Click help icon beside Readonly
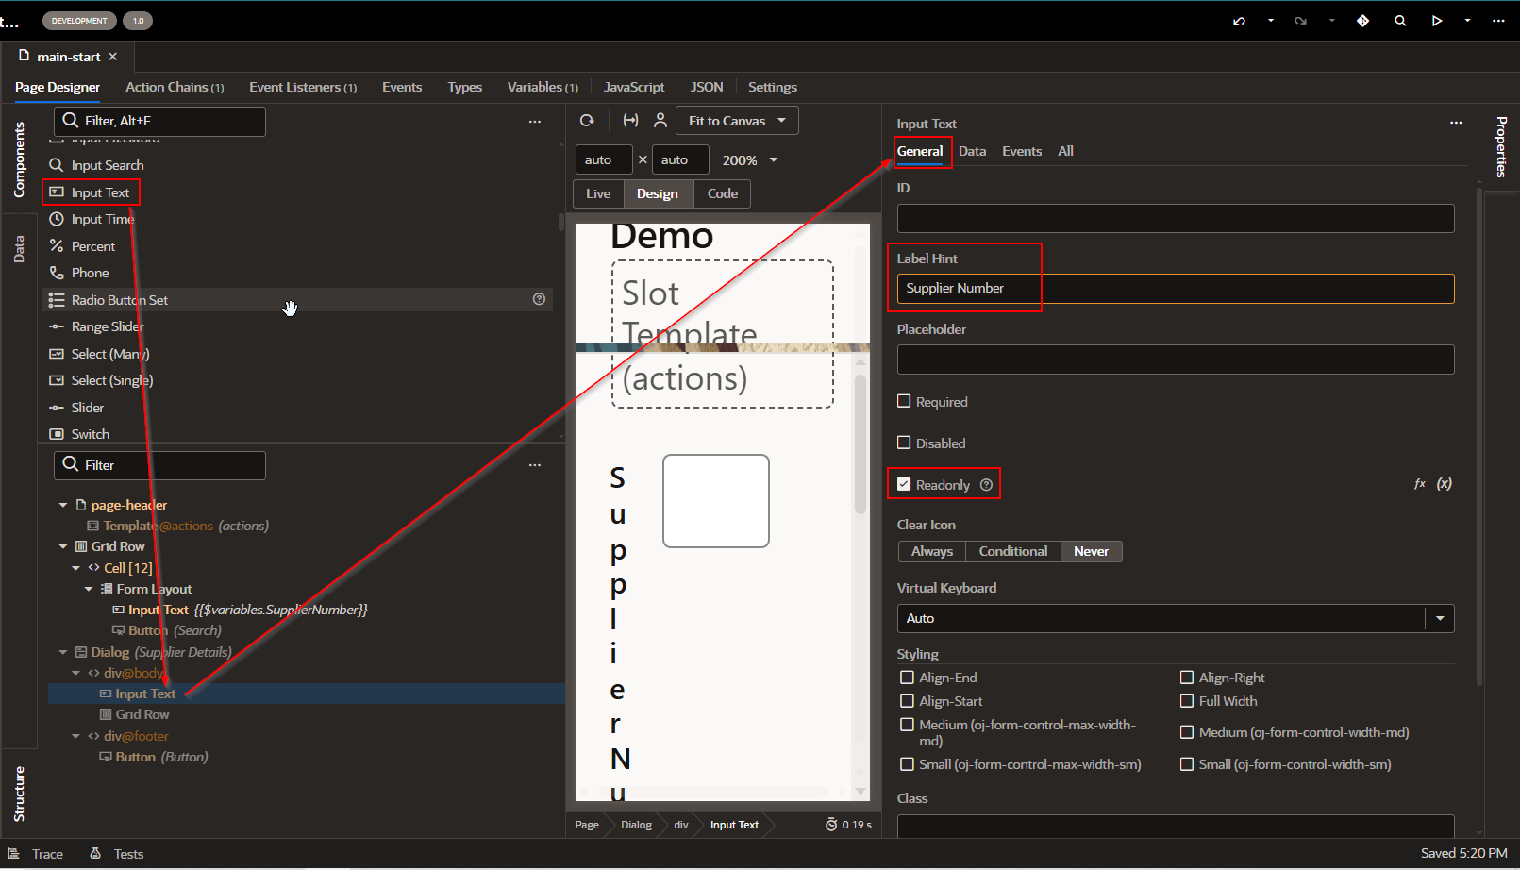The image size is (1520, 870). [x=986, y=485]
